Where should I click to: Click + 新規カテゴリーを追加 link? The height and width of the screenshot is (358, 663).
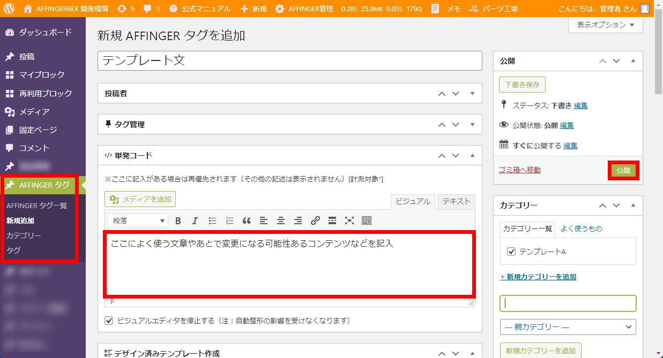tap(538, 277)
